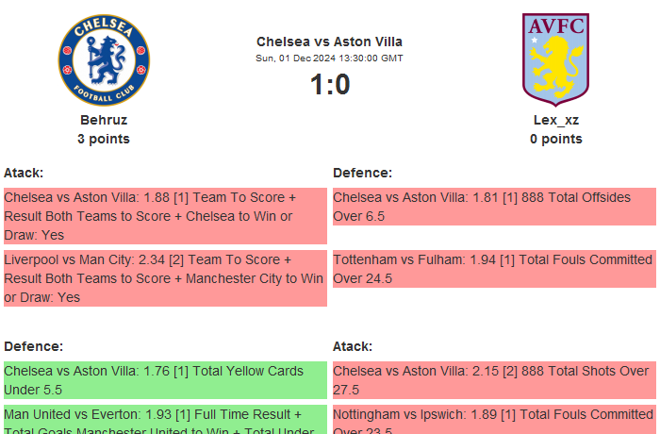Click the Defence heading under Lex_xz

click(x=362, y=173)
